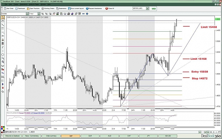Click Save current layout button
The image size is (222, 139).
76,9
